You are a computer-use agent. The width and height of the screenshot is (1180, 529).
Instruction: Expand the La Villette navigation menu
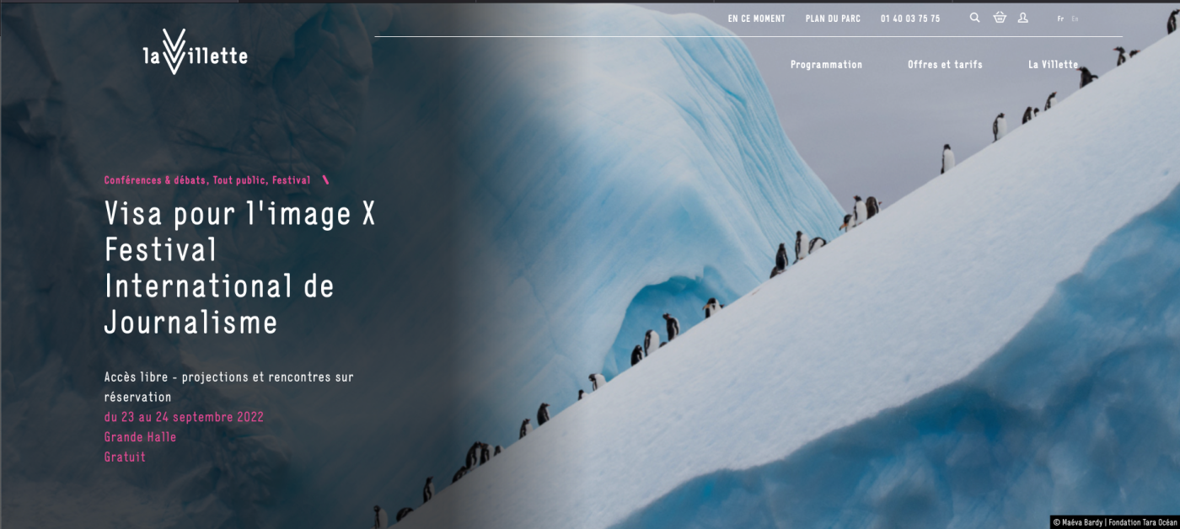1053,65
